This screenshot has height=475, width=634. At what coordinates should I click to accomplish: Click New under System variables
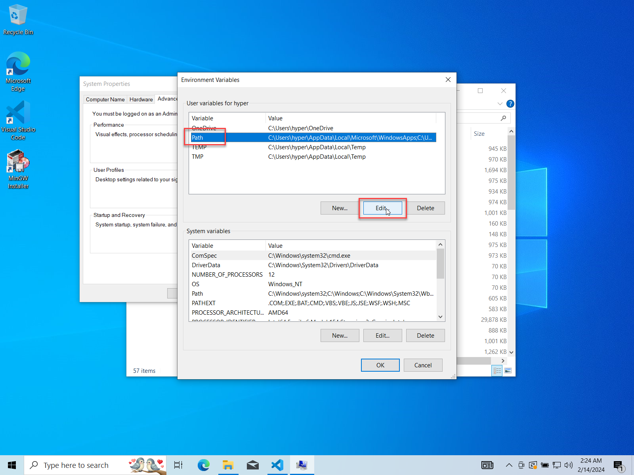(340, 336)
